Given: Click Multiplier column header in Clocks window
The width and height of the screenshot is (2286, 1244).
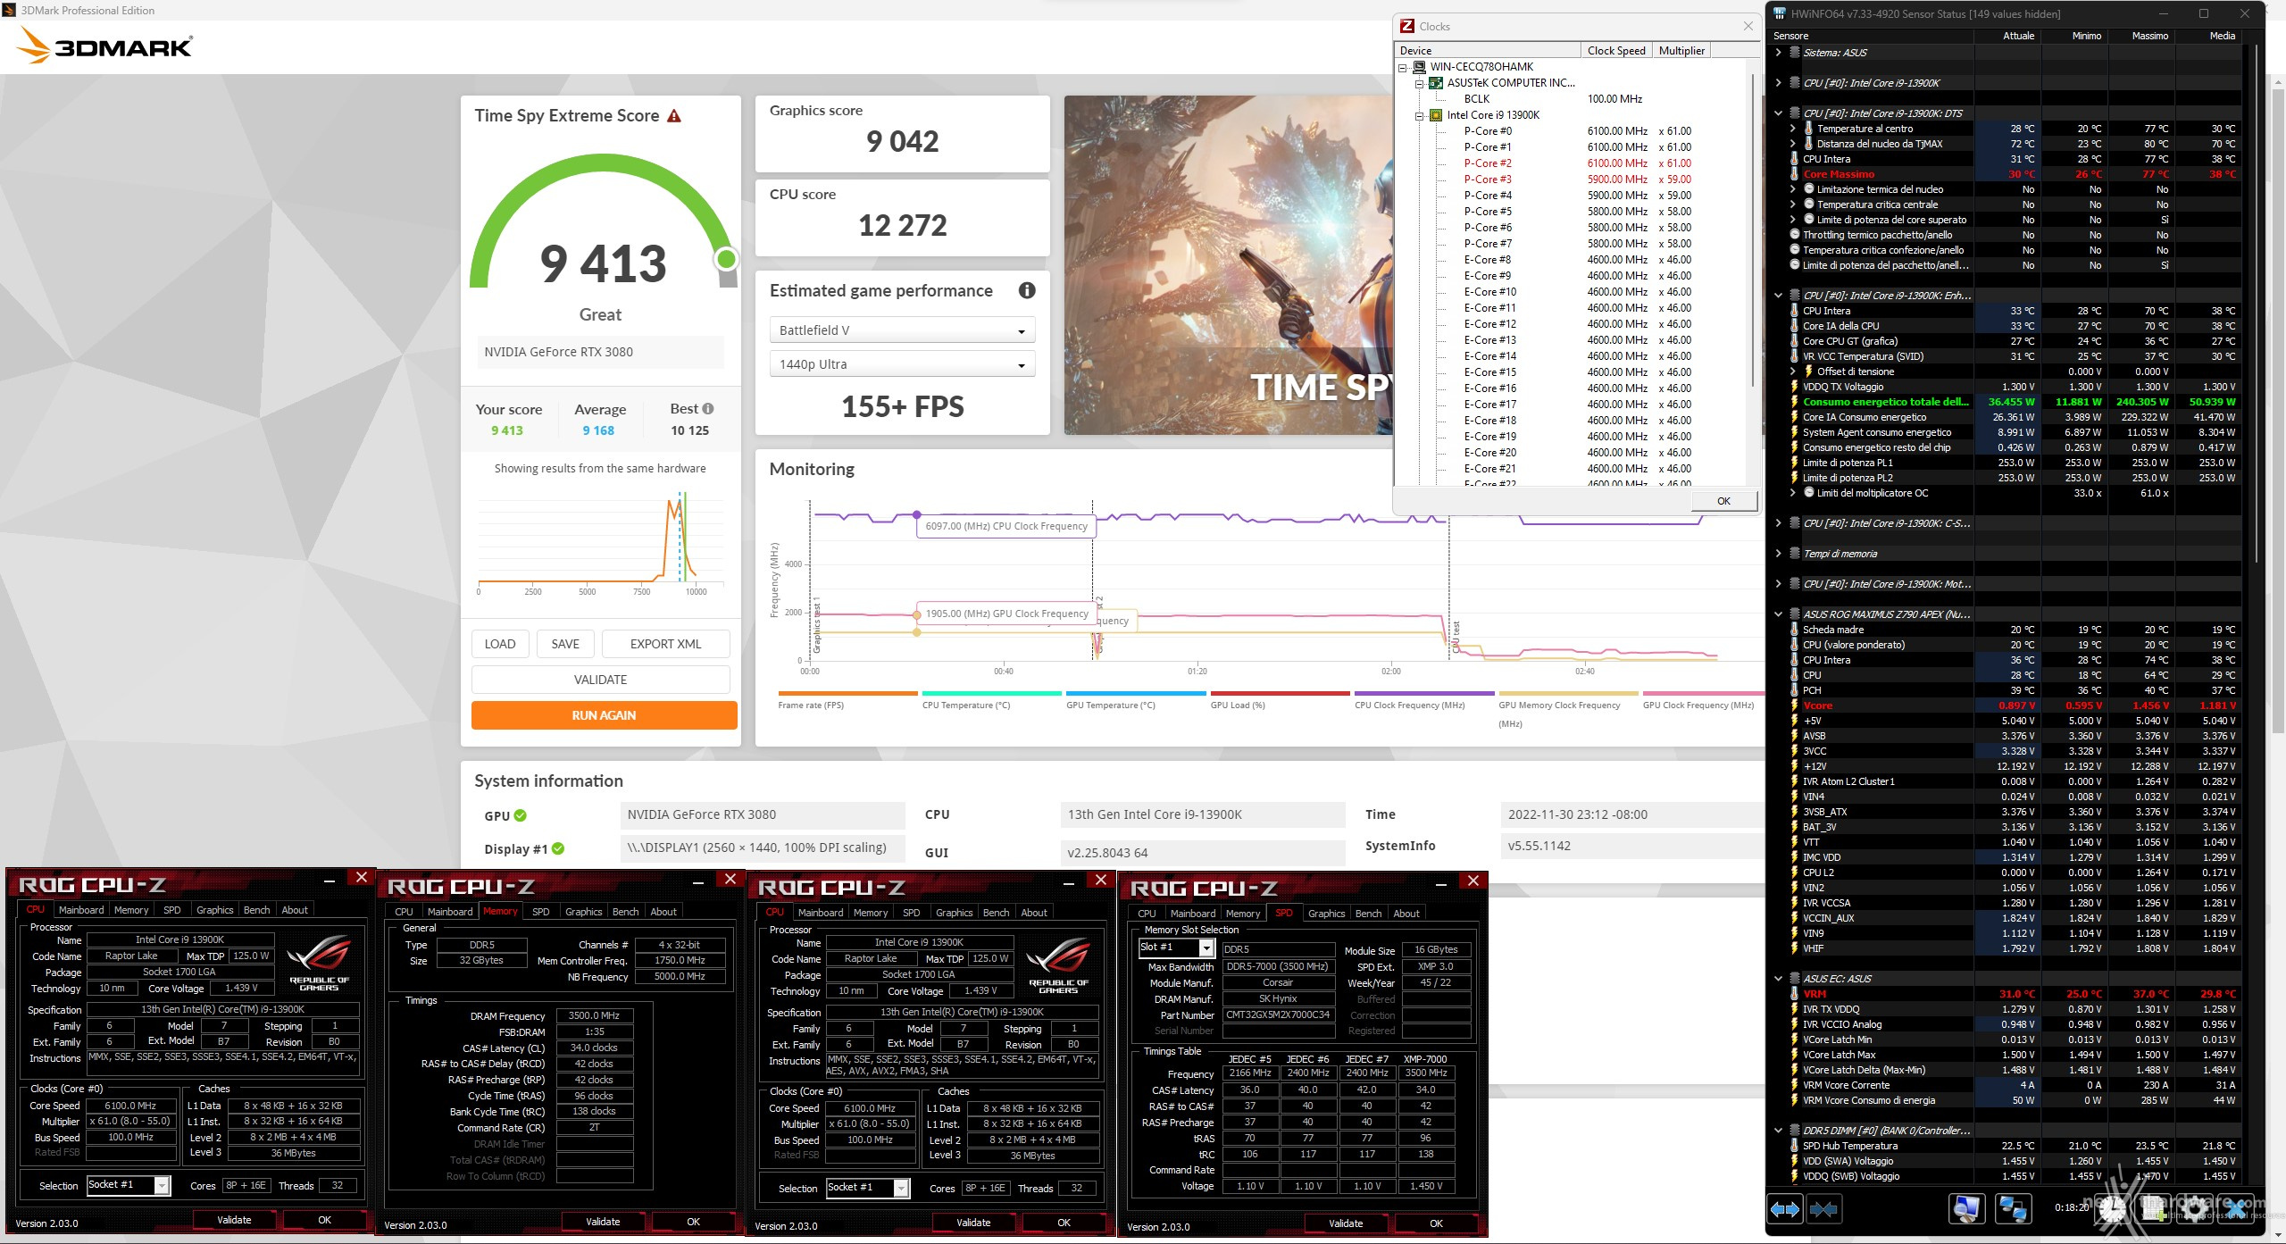Looking at the screenshot, I should [1681, 51].
